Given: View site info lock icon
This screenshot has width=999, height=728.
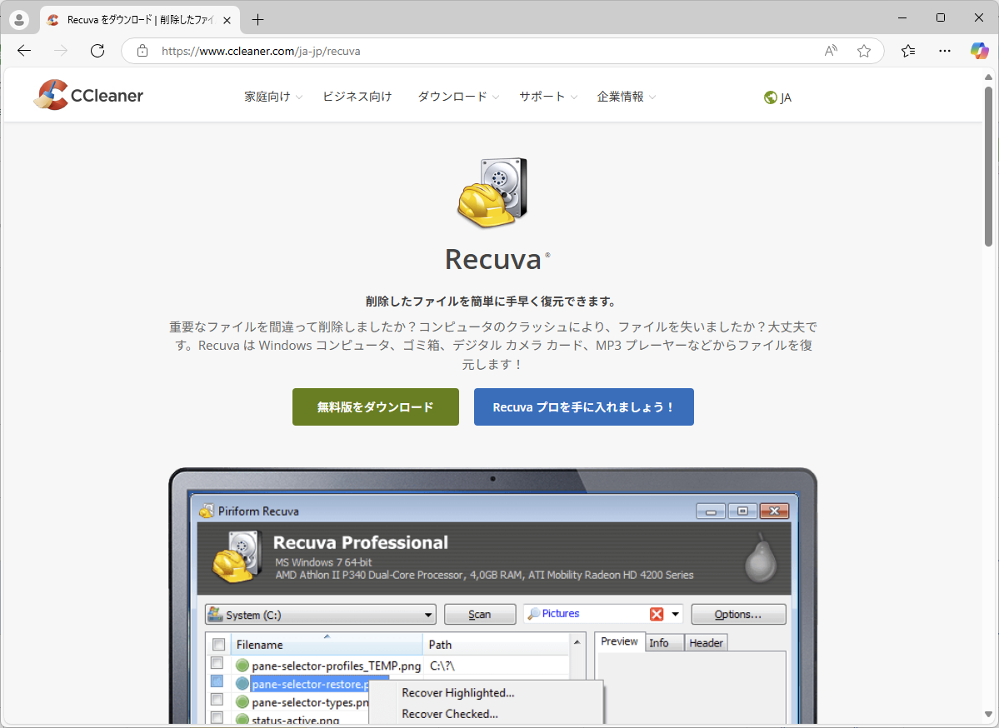Looking at the screenshot, I should point(142,51).
